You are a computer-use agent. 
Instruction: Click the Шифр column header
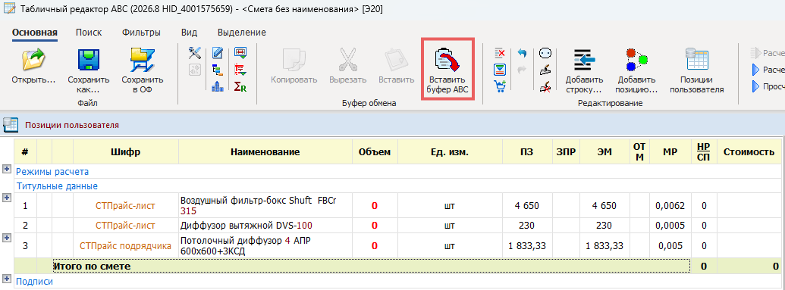tap(126, 151)
